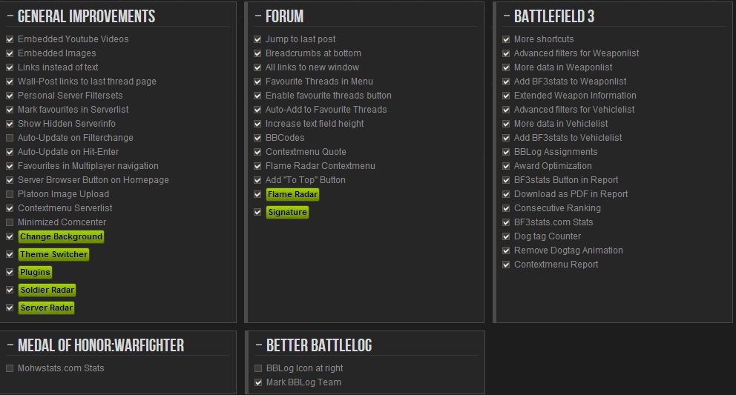Screen dimensions: 736x395
Task: Collapse the Battlefield 3 section
Action: pyautogui.click(x=506, y=16)
